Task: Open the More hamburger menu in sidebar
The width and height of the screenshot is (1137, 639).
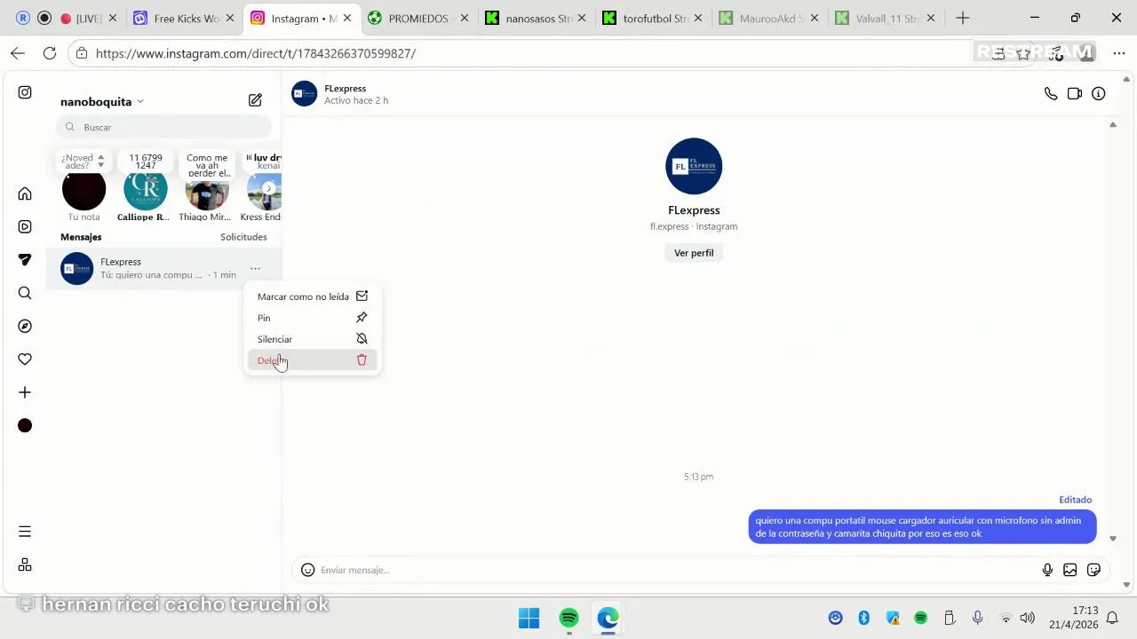Action: [x=25, y=532]
